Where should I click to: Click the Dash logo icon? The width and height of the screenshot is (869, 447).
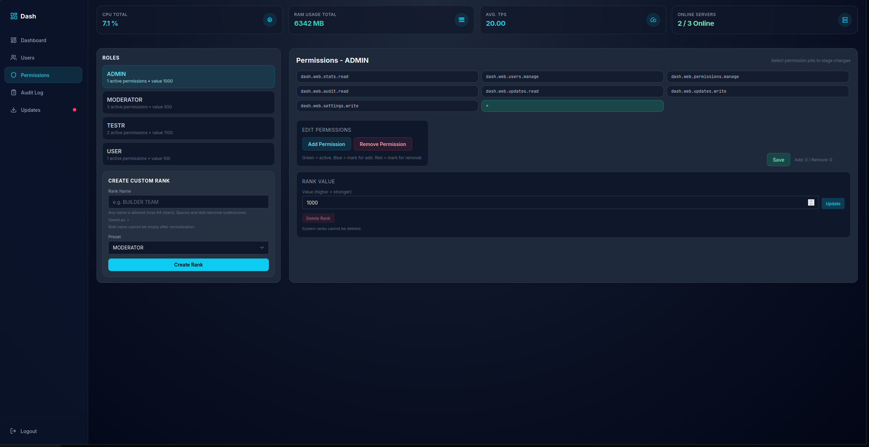14,16
